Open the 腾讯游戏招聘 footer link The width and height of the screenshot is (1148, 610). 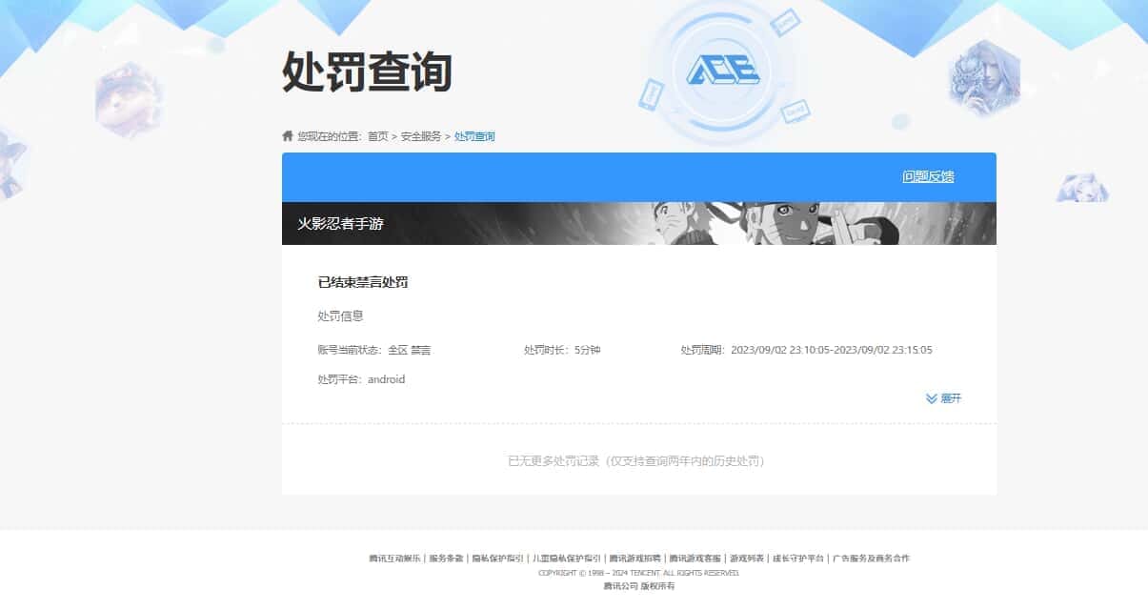[x=634, y=558]
